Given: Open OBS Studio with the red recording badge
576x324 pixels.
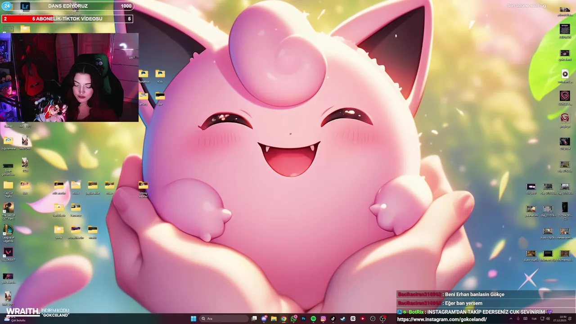Looking at the screenshot, I should tap(382, 319).
